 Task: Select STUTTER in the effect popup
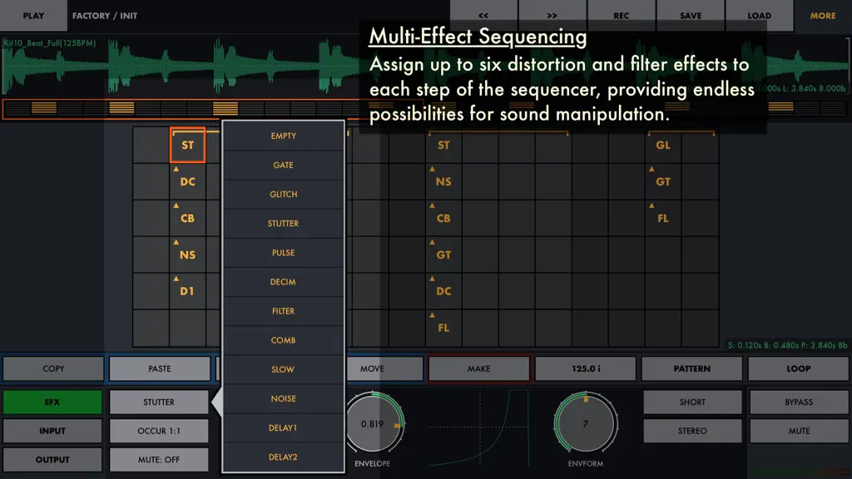click(x=283, y=224)
